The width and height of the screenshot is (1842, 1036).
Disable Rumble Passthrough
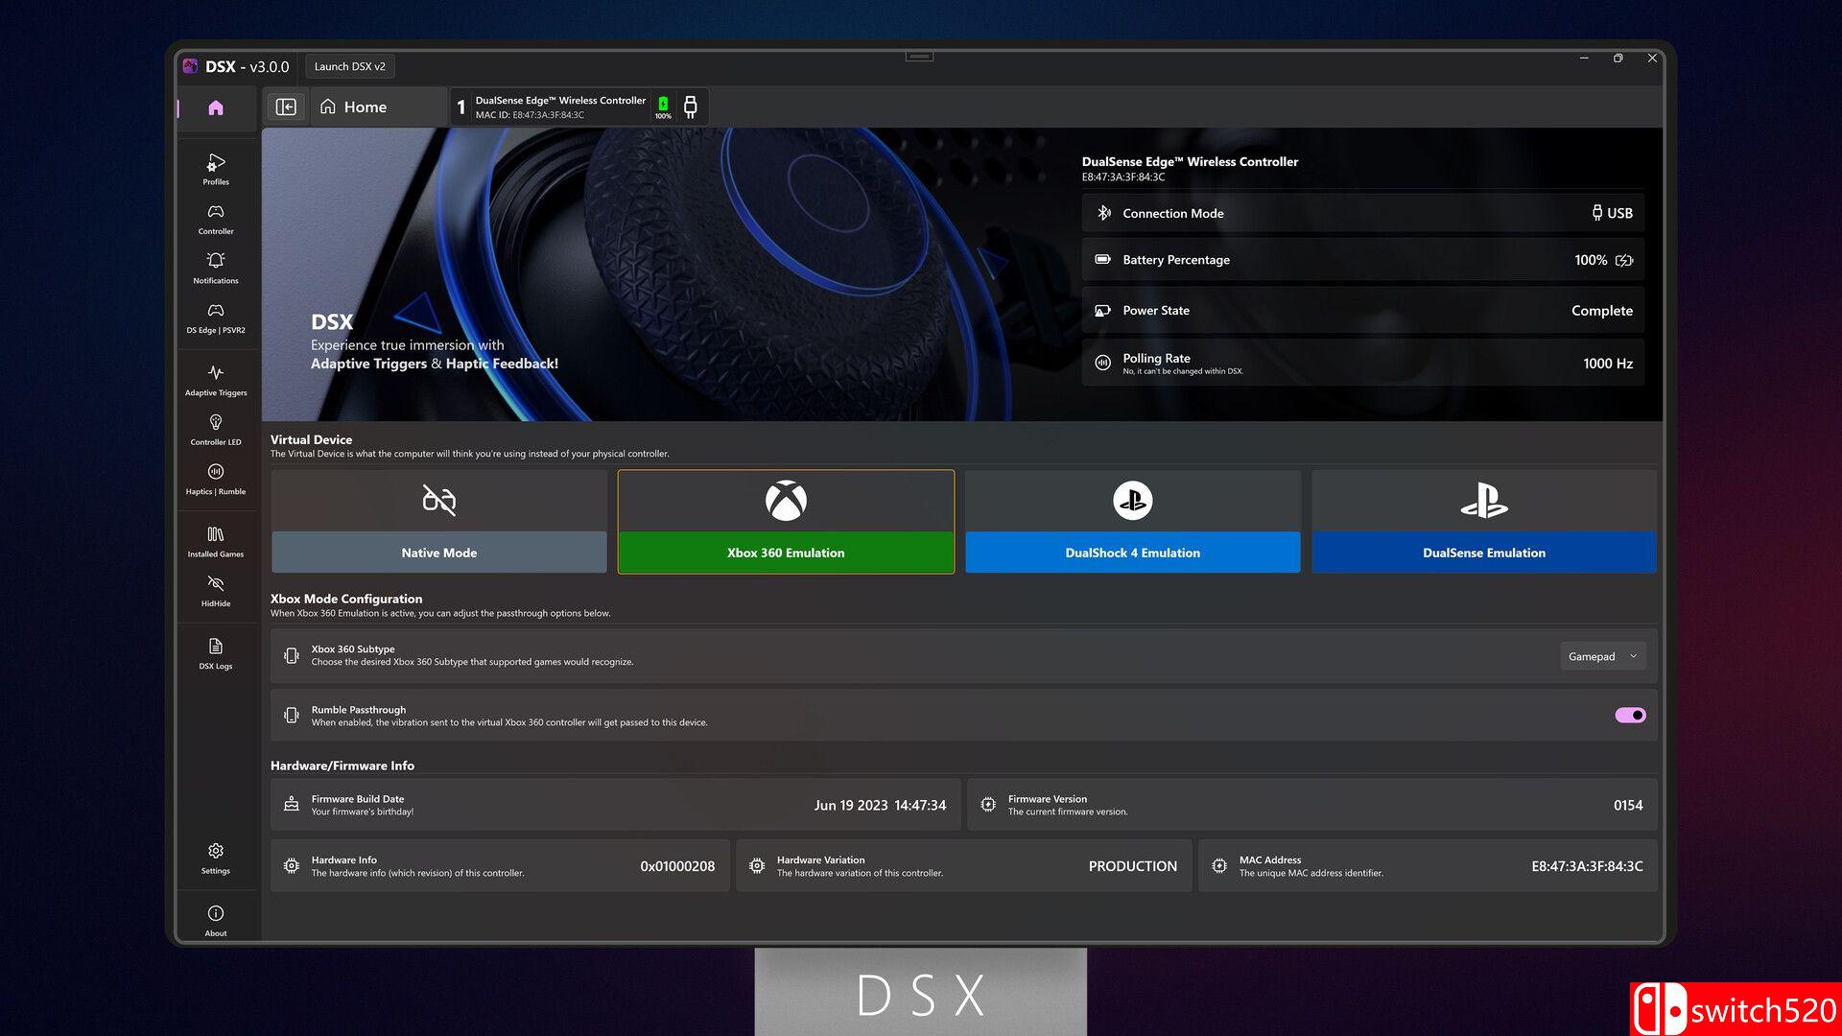(1628, 715)
